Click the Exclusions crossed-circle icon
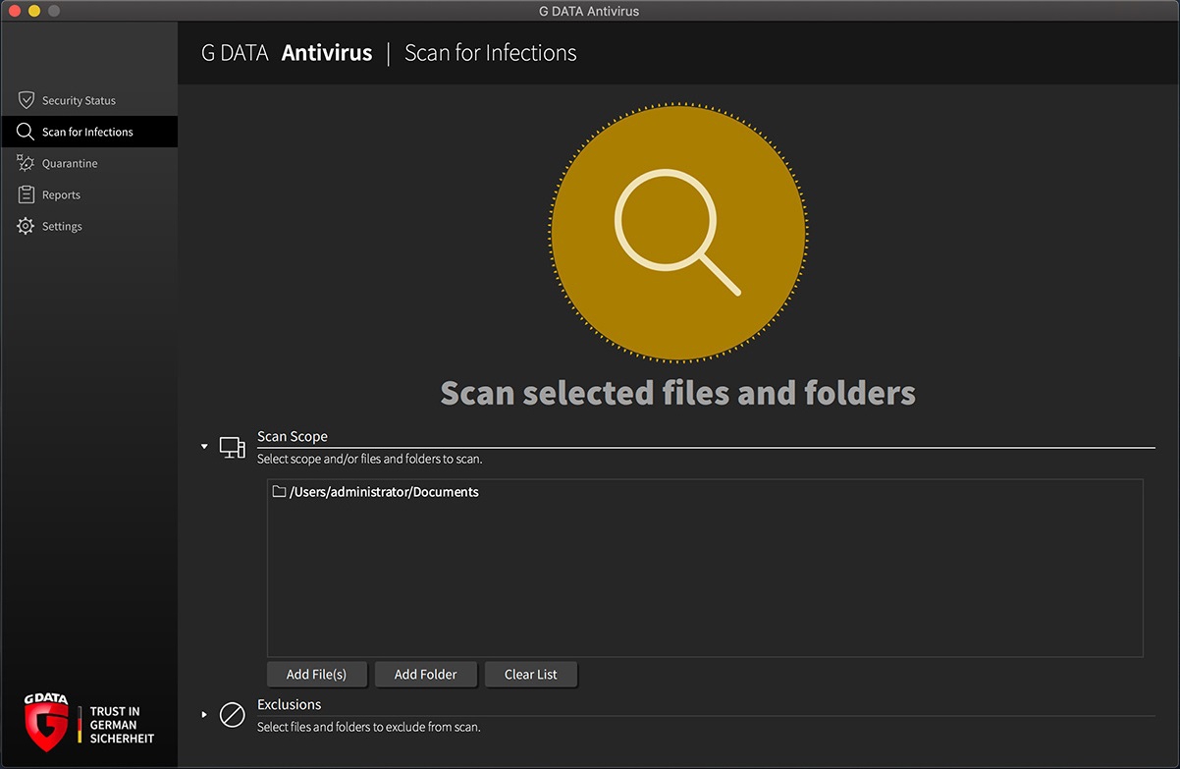This screenshot has width=1180, height=769. 233,714
